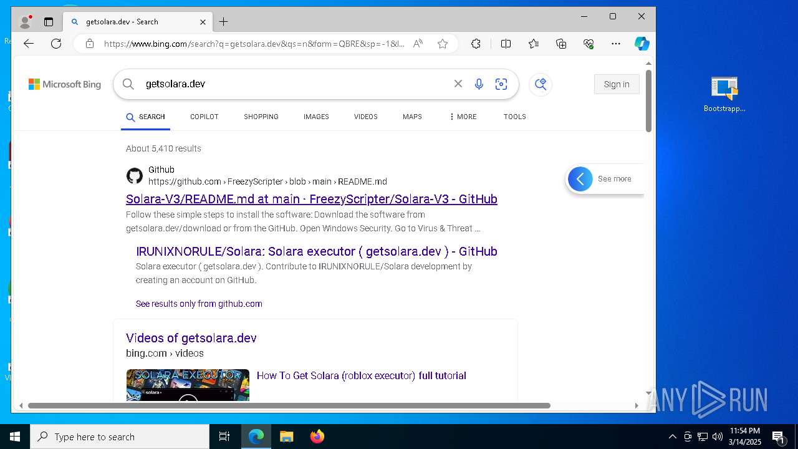Open File Explorer from taskbar
Viewport: 798px width, 449px height.
click(286, 437)
